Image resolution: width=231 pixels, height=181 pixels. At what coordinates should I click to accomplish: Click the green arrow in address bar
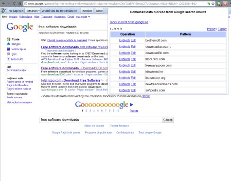pyautogui.click(x=209, y=3)
